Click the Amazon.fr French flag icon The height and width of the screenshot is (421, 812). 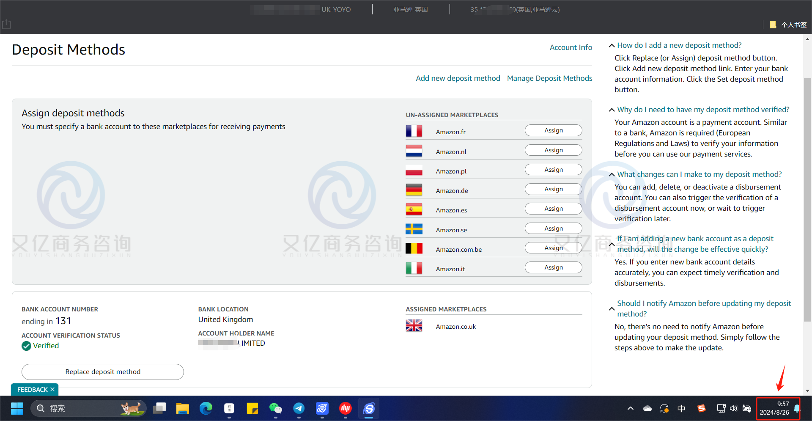[414, 131]
